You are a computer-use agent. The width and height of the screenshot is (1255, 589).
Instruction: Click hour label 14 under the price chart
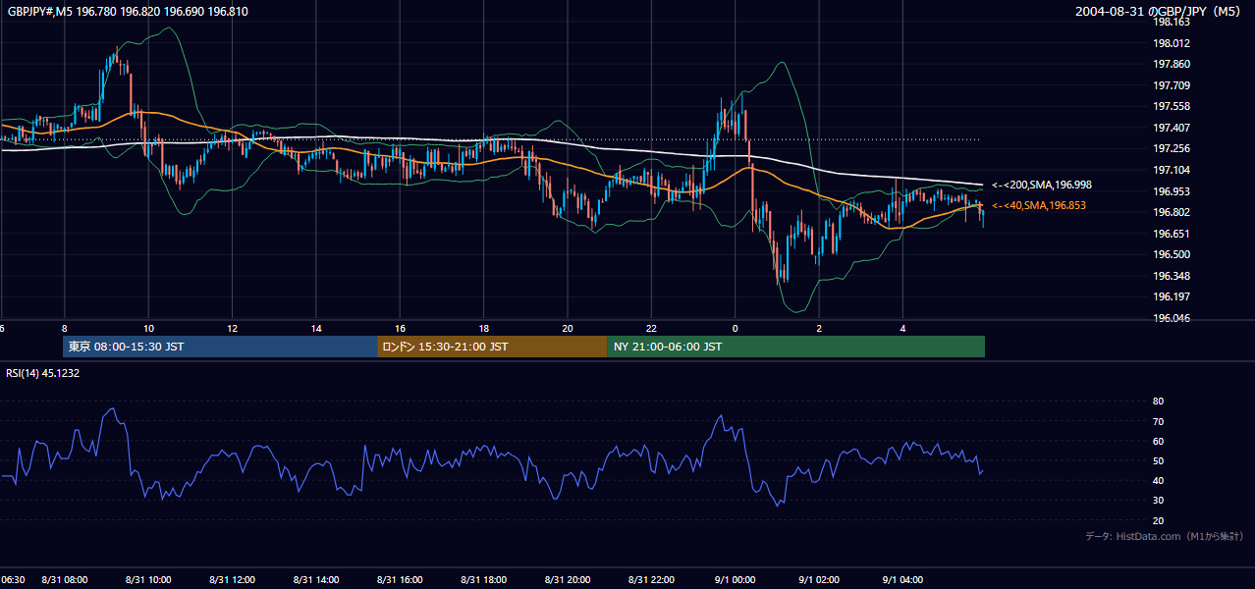point(316,328)
